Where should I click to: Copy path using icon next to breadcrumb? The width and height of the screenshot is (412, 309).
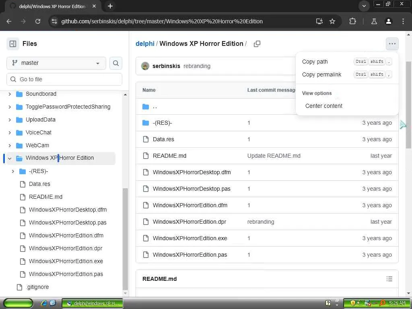point(257,44)
